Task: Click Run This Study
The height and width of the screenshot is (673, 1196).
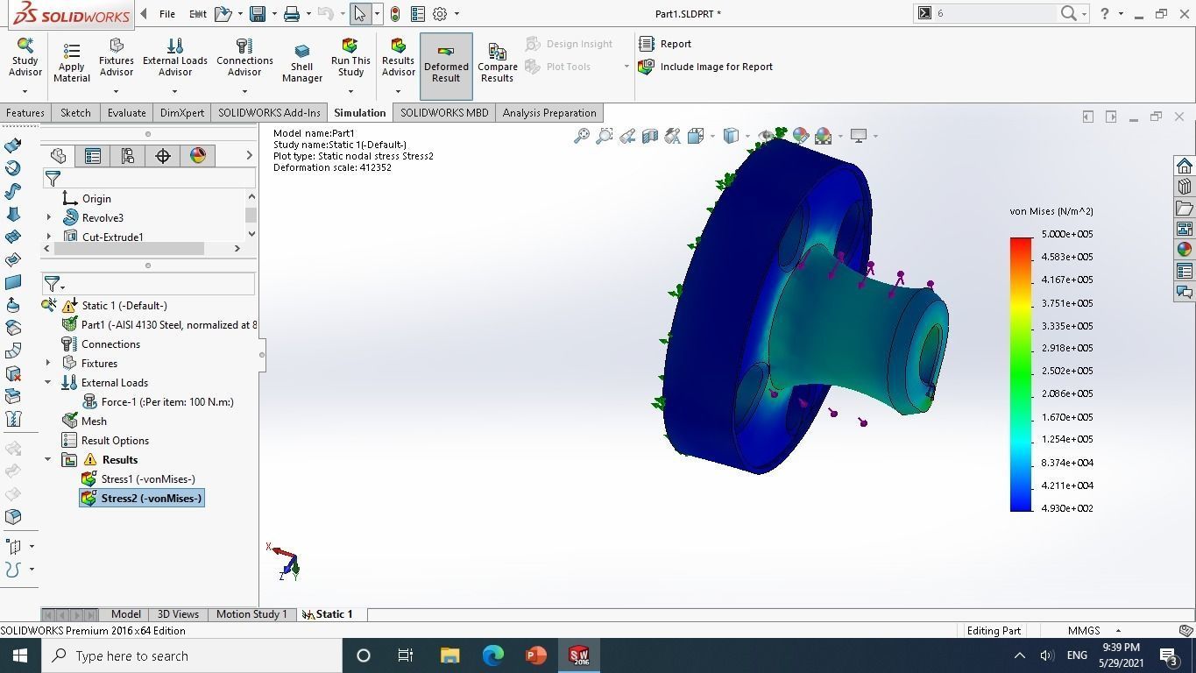Action: tap(350, 58)
